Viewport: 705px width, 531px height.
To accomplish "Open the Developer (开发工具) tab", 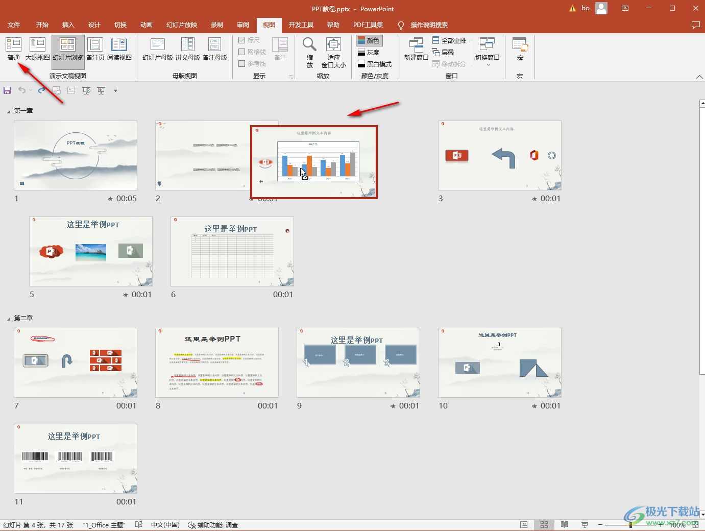I will click(x=301, y=25).
